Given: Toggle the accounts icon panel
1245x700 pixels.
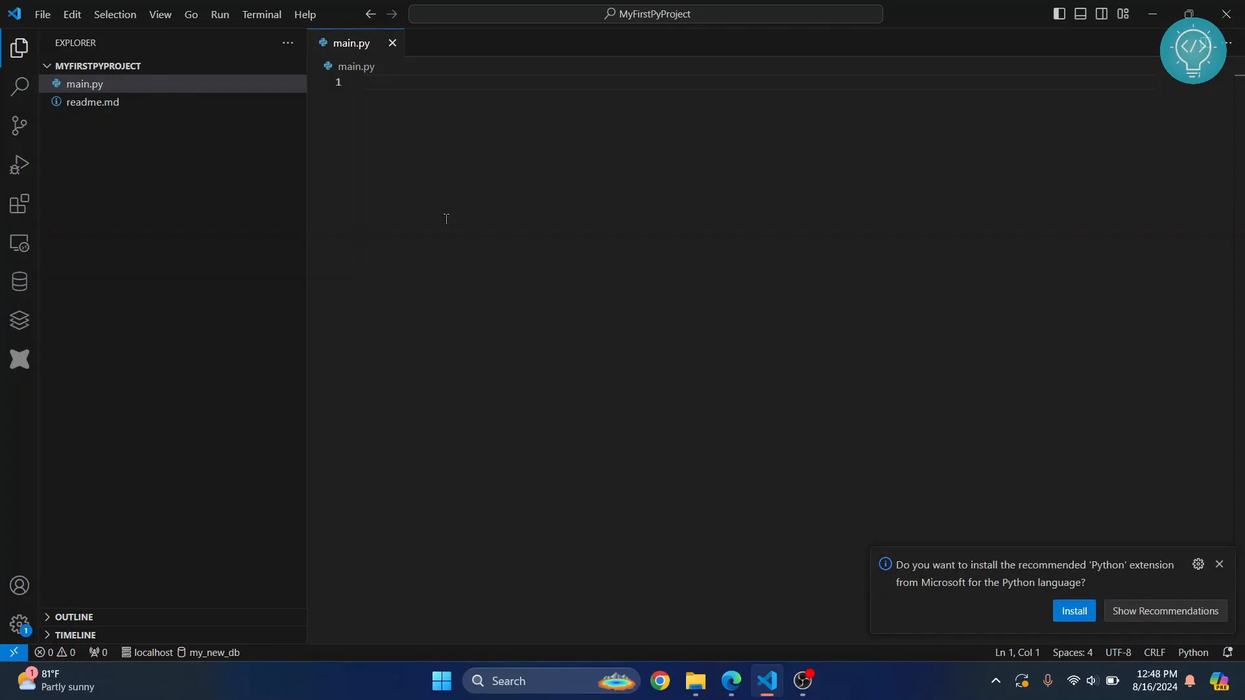Looking at the screenshot, I should pyautogui.click(x=19, y=587).
